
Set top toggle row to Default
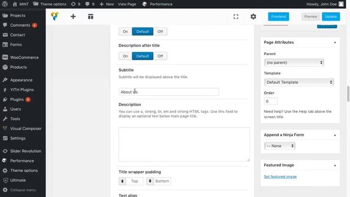tap(143, 32)
